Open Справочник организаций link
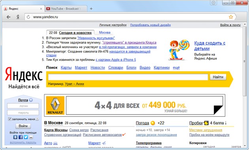249x150 pixels. click(x=62, y=135)
